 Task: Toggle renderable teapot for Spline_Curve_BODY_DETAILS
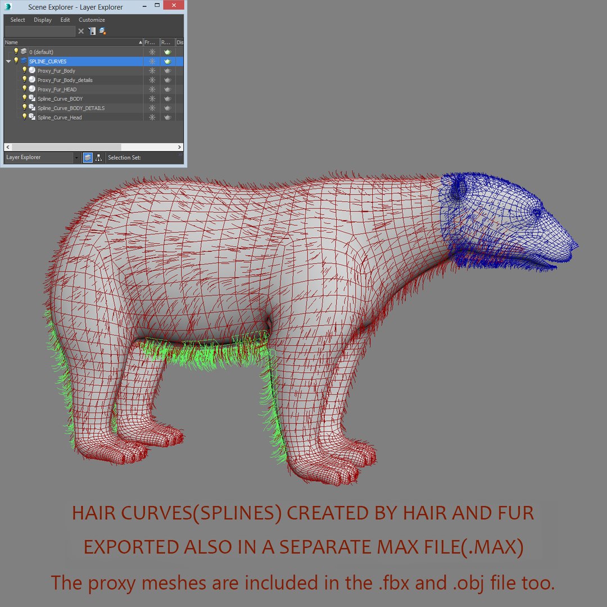167,107
